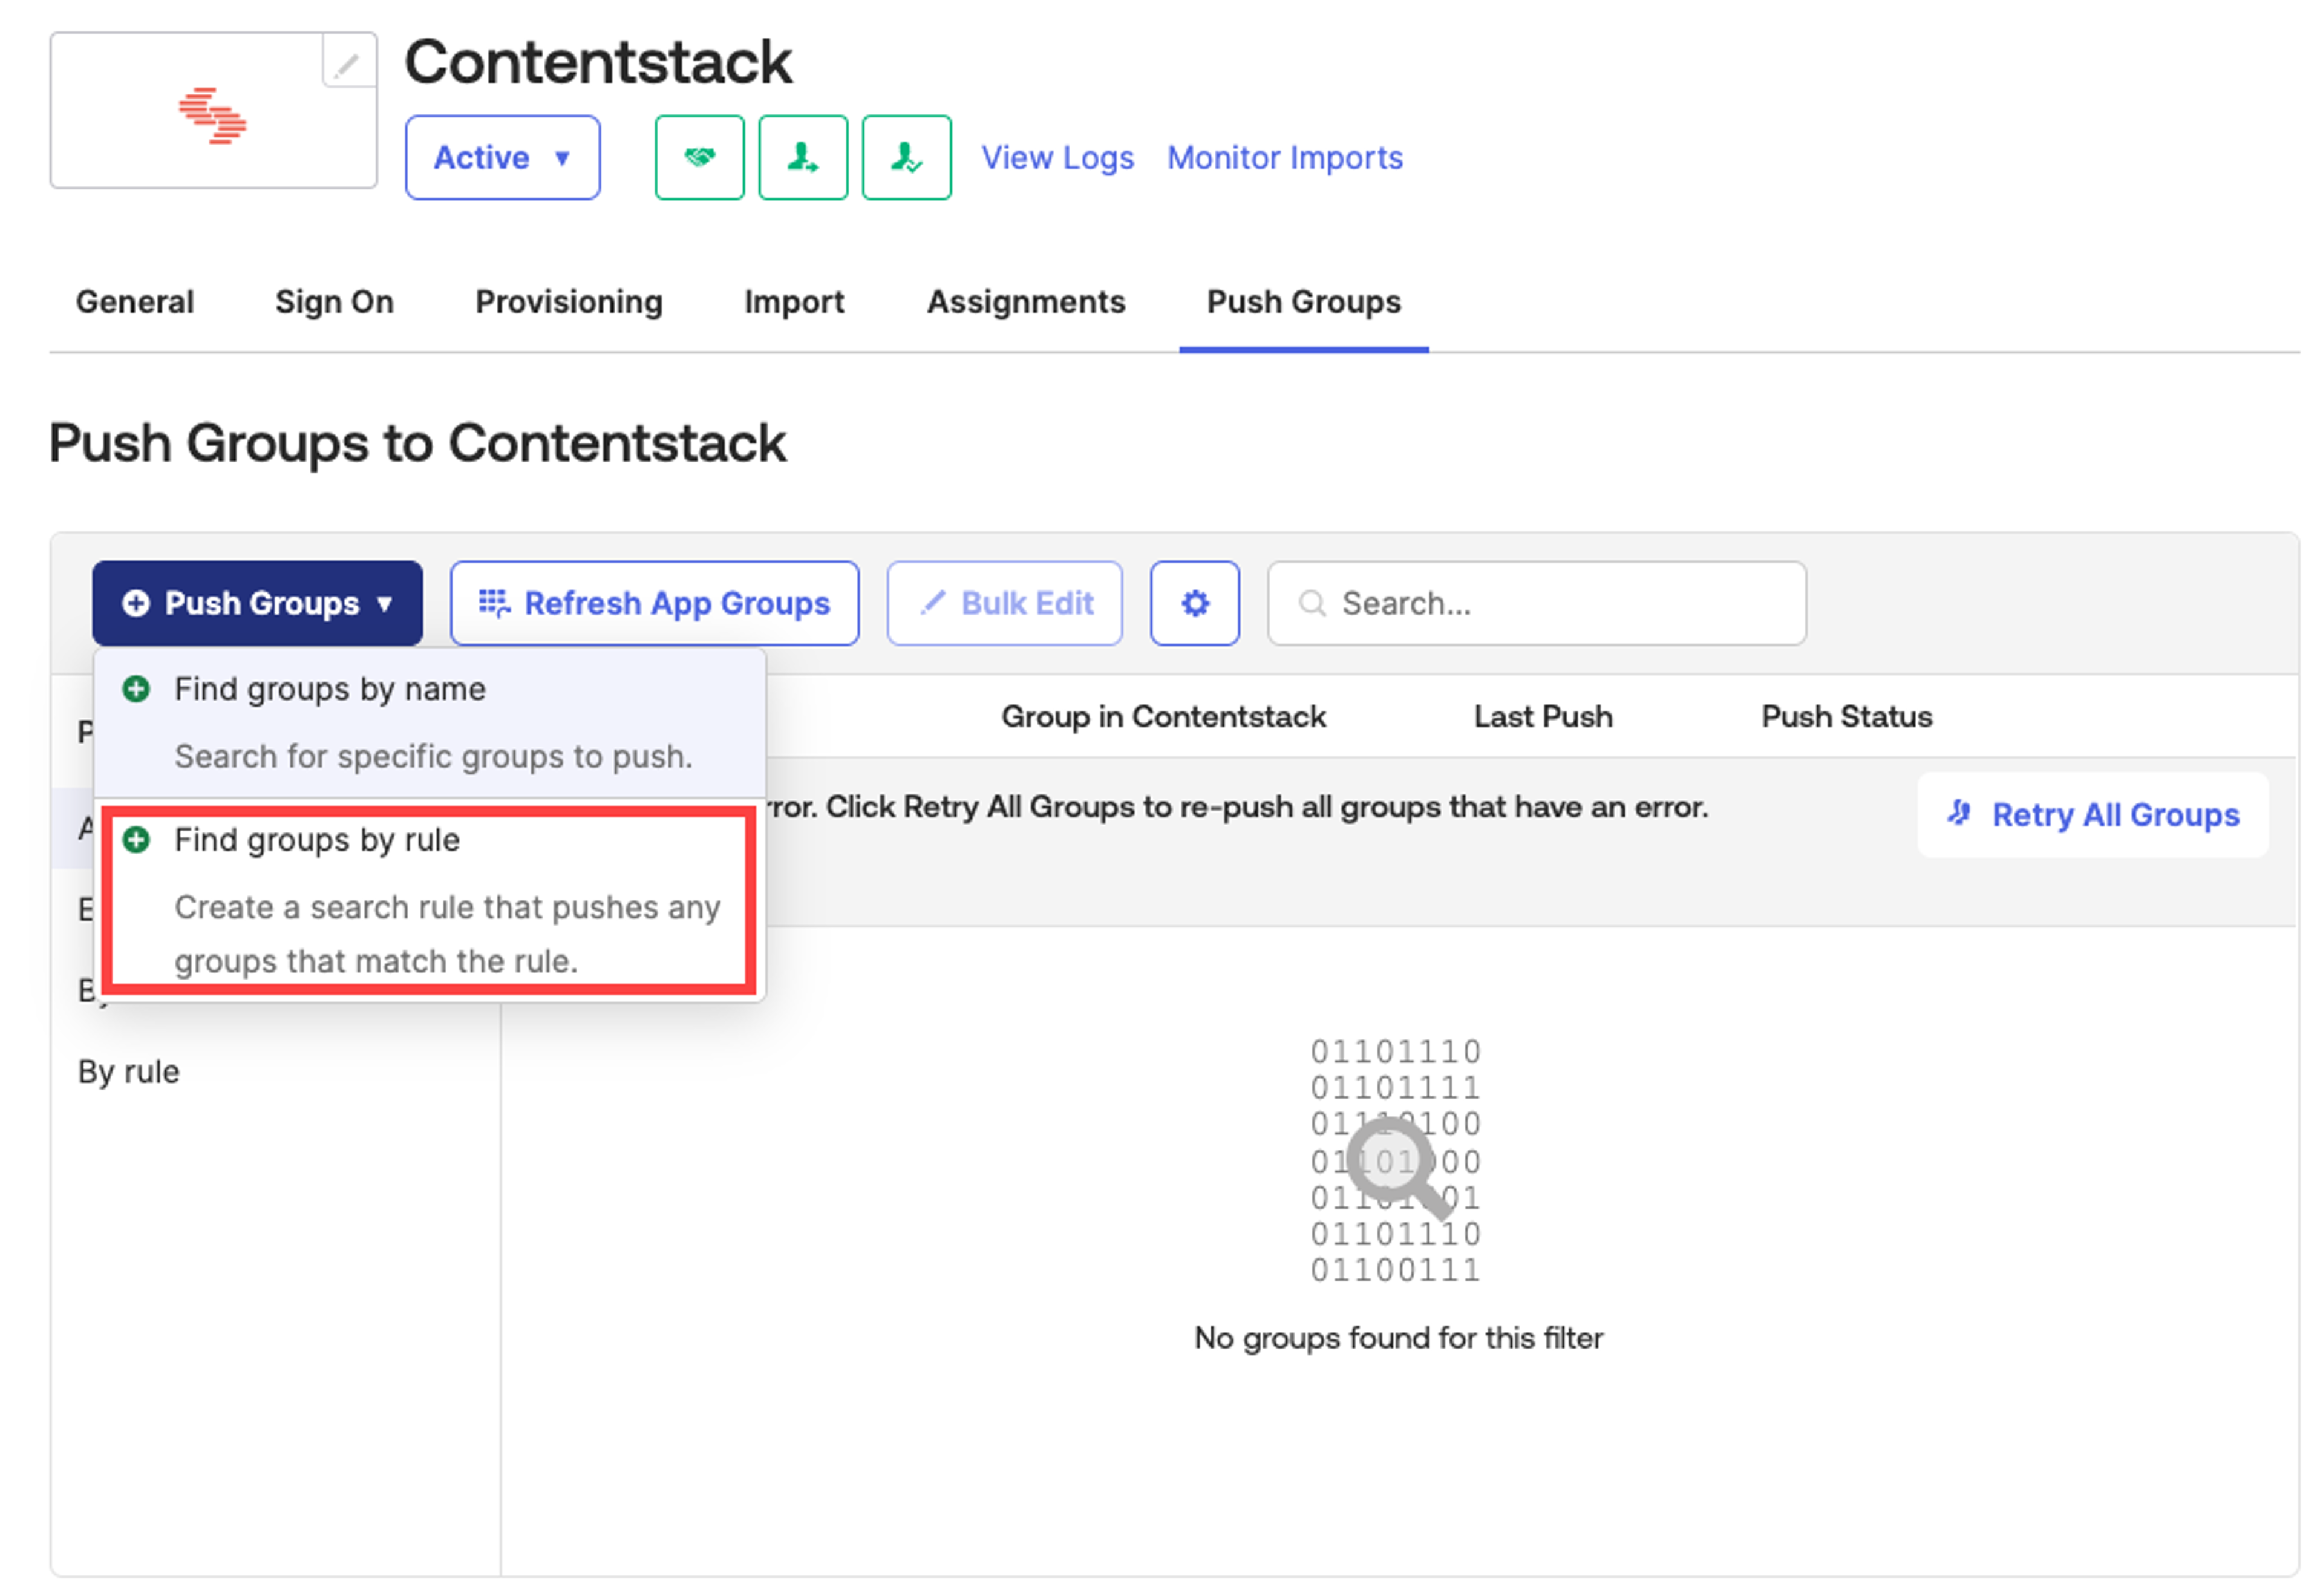The height and width of the screenshot is (1596, 2323).
Task: Open the gear settings button
Action: (x=1195, y=603)
